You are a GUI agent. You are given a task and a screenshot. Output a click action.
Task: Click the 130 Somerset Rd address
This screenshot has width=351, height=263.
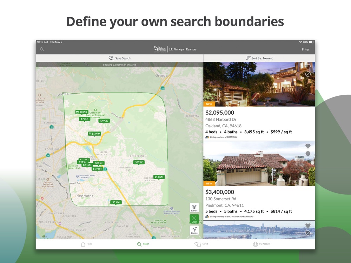[221, 199]
